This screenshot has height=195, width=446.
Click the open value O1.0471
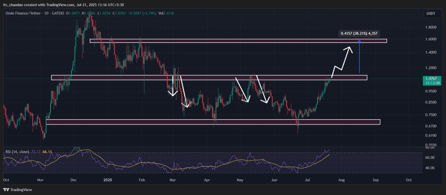[72, 13]
